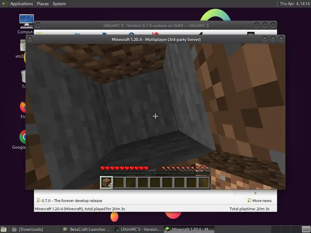Close the UltimMC 5 window
Viewport: 311px width, 233px height.
273,25
